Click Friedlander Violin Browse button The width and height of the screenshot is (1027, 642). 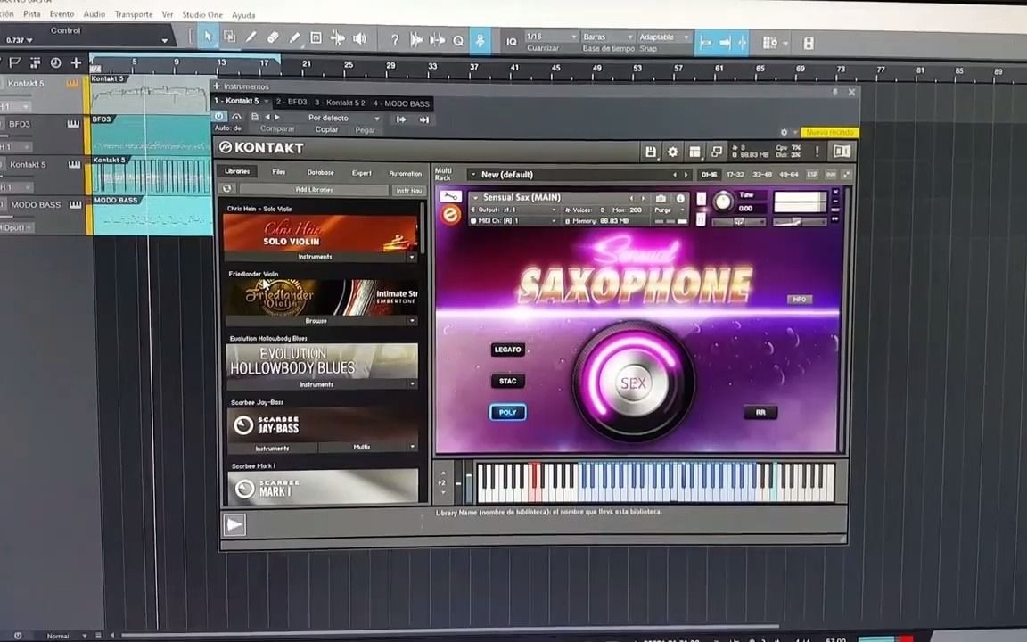click(316, 321)
